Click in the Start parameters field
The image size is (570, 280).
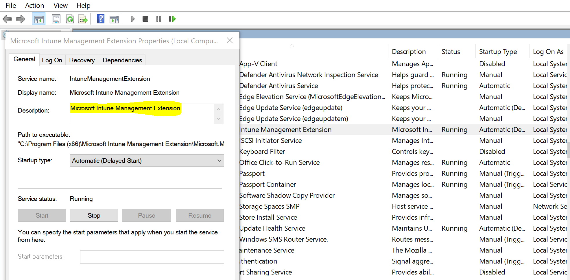(152, 257)
